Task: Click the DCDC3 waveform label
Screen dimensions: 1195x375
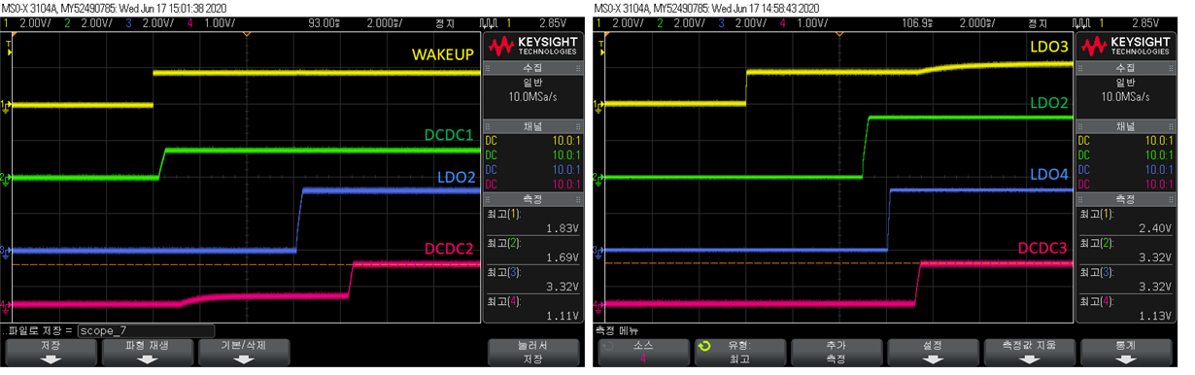Action: pyautogui.click(x=1041, y=249)
